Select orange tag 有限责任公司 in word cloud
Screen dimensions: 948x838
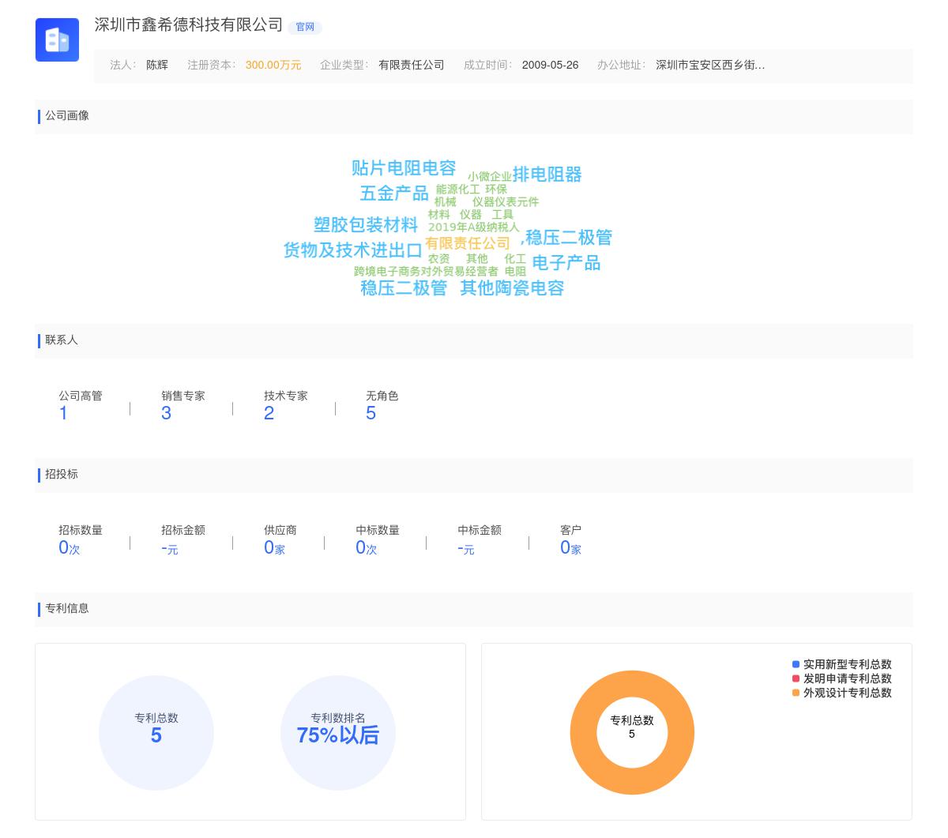click(468, 243)
